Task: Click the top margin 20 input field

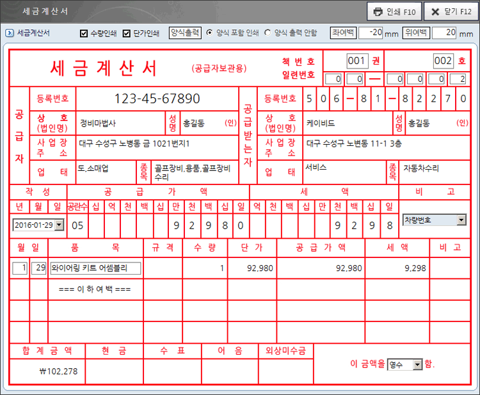Action: coord(444,33)
